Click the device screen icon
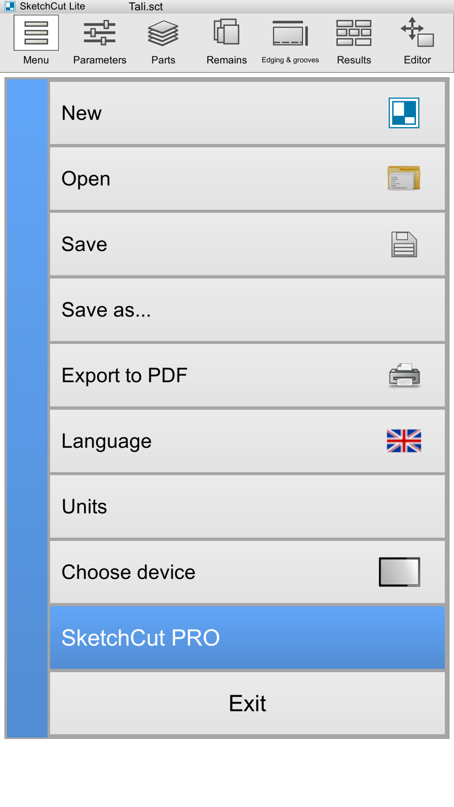Viewport: 454px width, 807px height. coord(400,572)
